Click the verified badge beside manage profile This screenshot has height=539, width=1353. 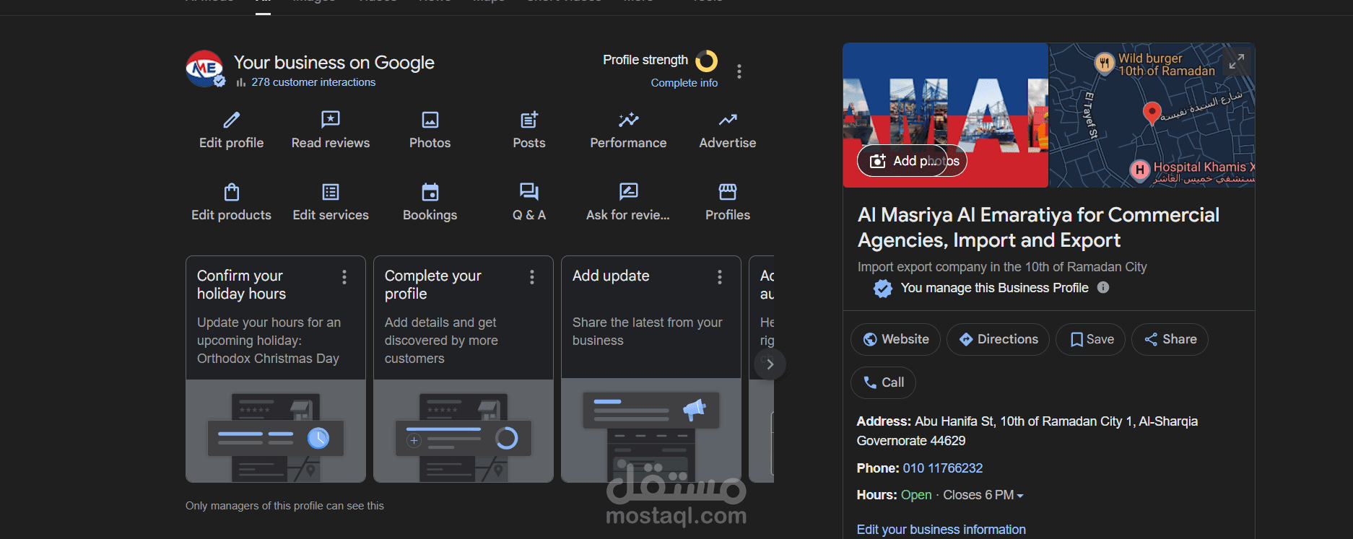[882, 289]
